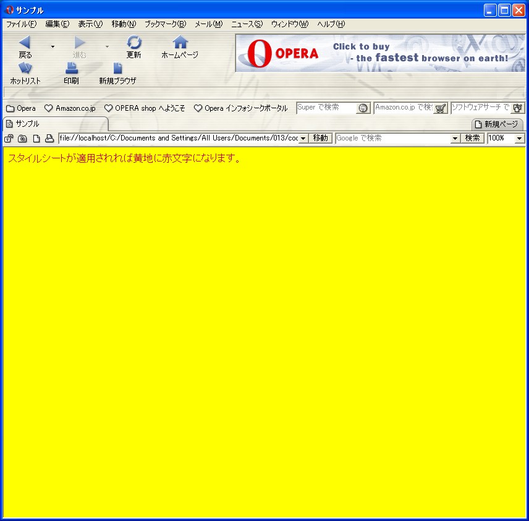The width and height of the screenshot is (529, 521).
Task: Toggle image loading camera icon by address bar
Action: (23, 139)
